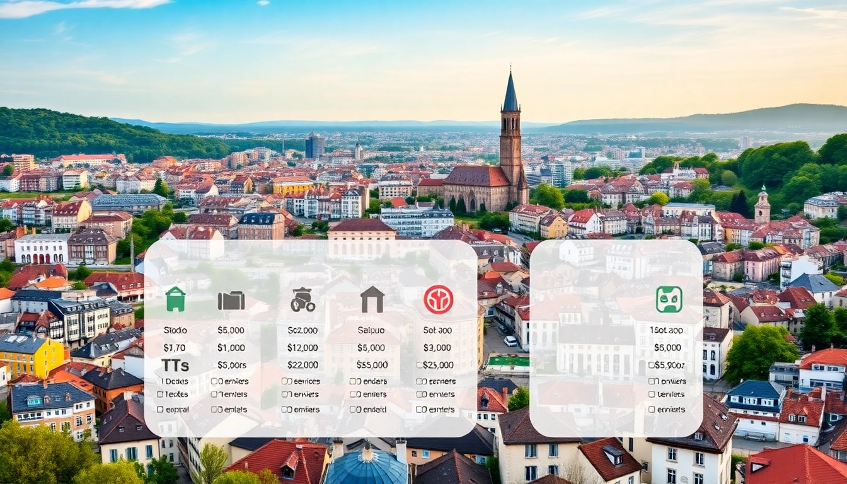
Task: Click the green square icon in right panel
Action: click(x=669, y=299)
